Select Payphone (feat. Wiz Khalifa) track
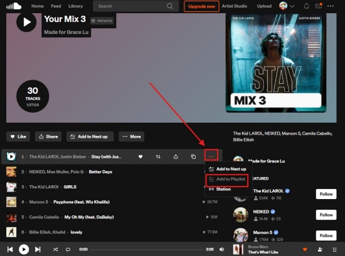 (82, 202)
